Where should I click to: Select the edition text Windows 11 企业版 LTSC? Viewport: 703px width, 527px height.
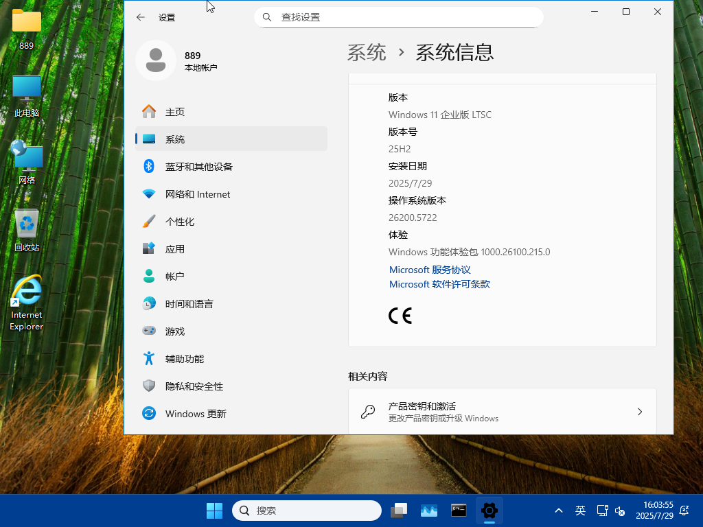(440, 115)
